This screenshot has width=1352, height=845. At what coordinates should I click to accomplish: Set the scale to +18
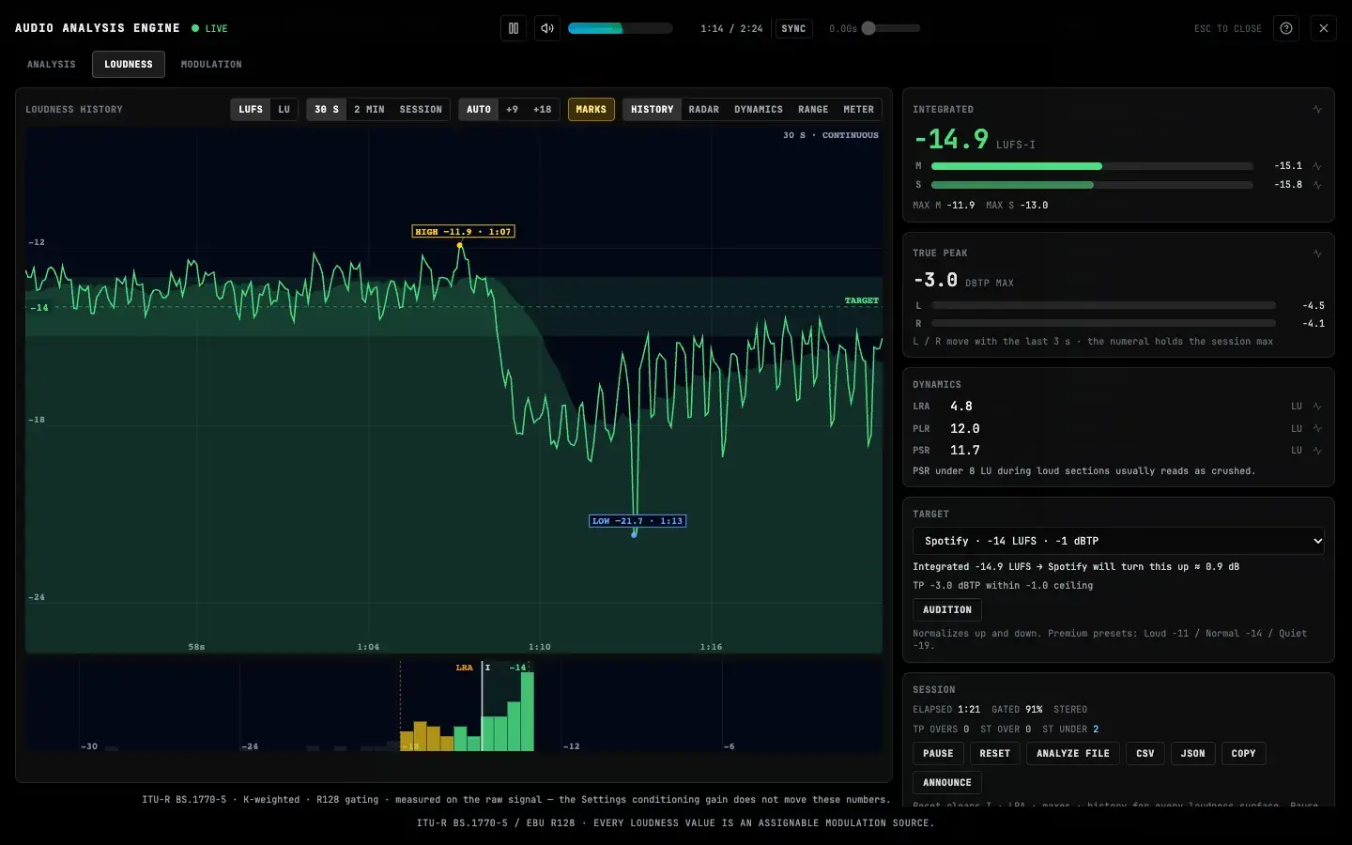click(x=543, y=110)
